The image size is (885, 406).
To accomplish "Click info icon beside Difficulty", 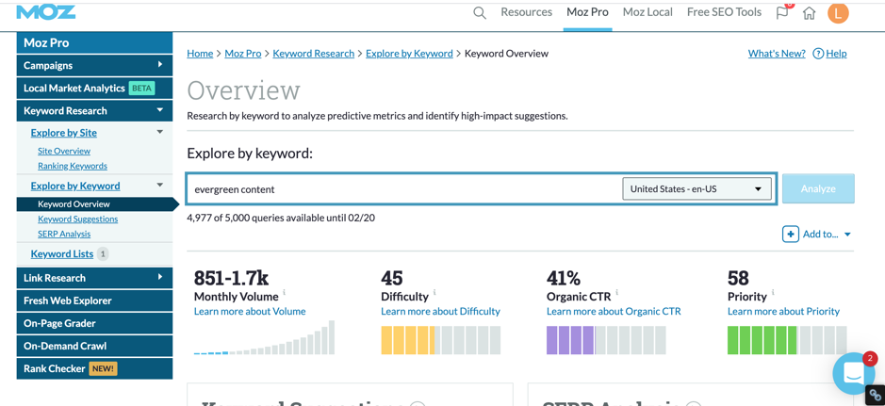I will (x=434, y=292).
